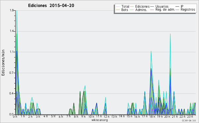Screen dimensions: 199x123
Task: Click the Ediciones/min vertical axis label
Action: coord(3,62)
